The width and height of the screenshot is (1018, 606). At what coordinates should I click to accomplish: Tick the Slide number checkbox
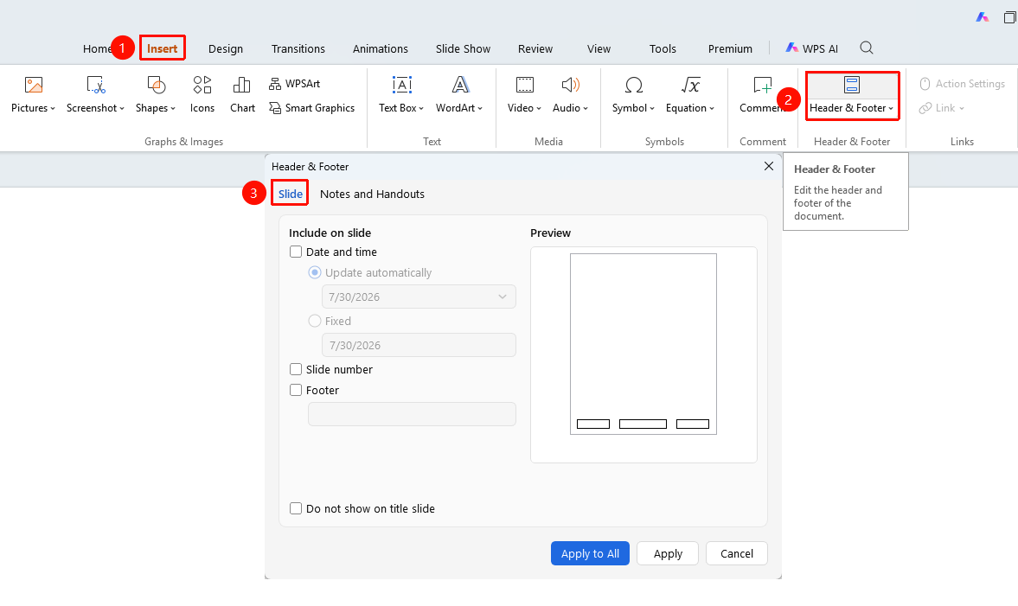pos(296,369)
